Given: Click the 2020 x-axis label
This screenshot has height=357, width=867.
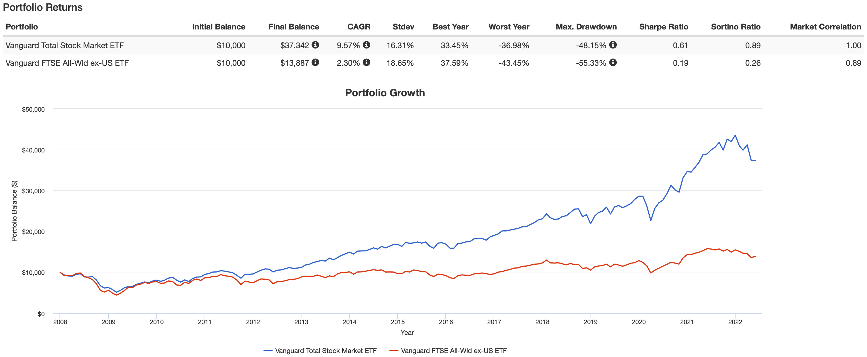Looking at the screenshot, I should (638, 322).
